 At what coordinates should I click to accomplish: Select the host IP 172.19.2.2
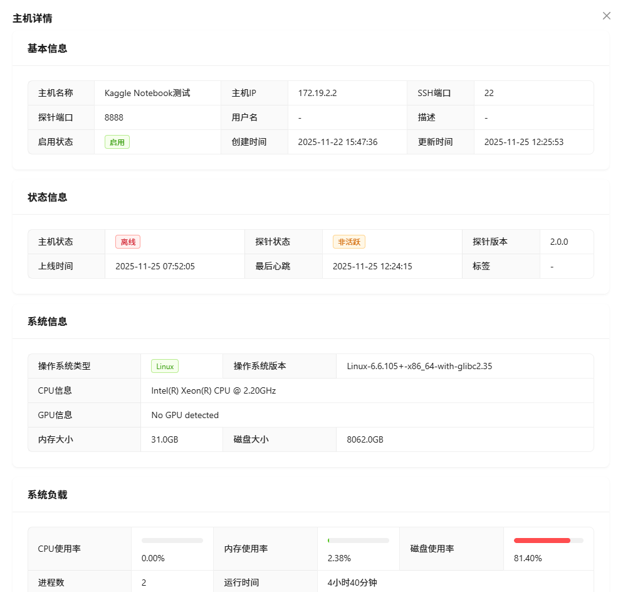tap(317, 93)
